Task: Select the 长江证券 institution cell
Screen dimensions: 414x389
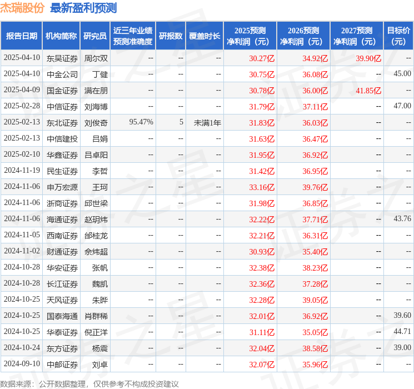Action: [62, 284]
